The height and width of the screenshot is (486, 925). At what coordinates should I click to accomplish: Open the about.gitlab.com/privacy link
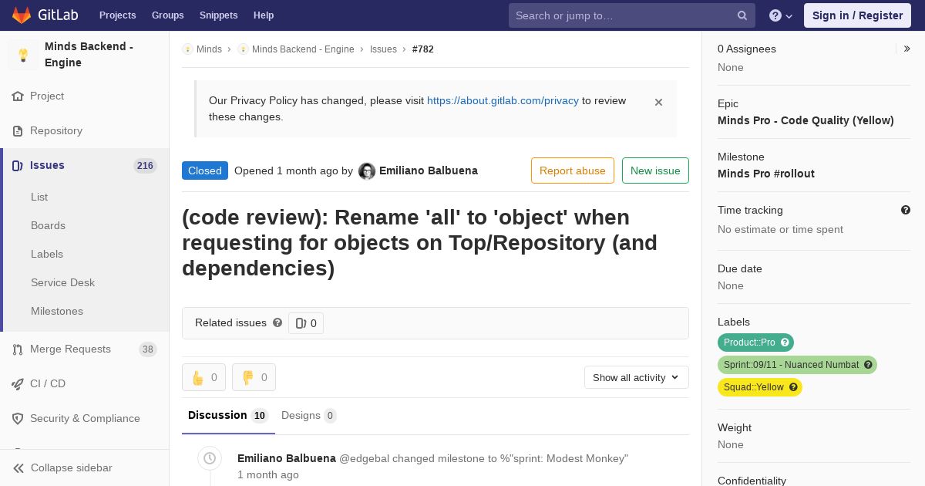click(x=503, y=100)
